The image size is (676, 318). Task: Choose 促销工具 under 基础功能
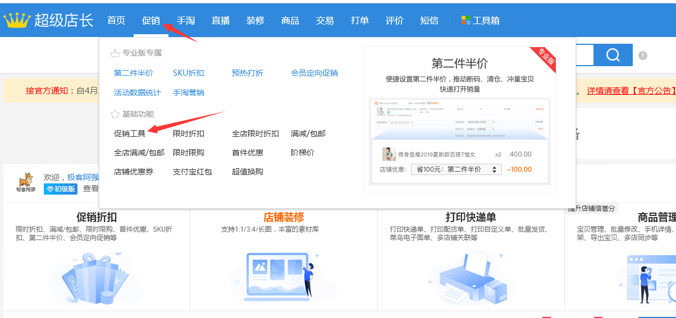point(130,133)
